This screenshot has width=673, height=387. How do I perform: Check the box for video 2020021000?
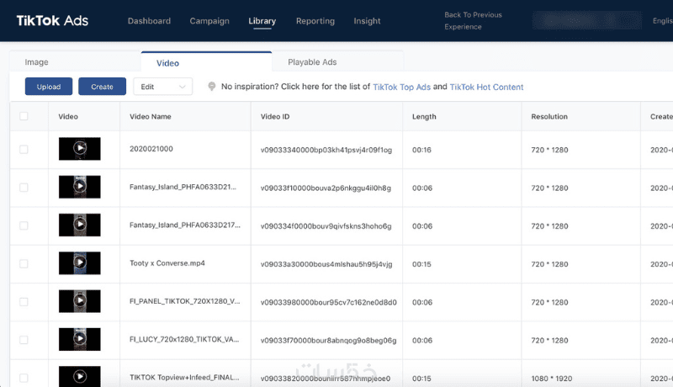[24, 149]
